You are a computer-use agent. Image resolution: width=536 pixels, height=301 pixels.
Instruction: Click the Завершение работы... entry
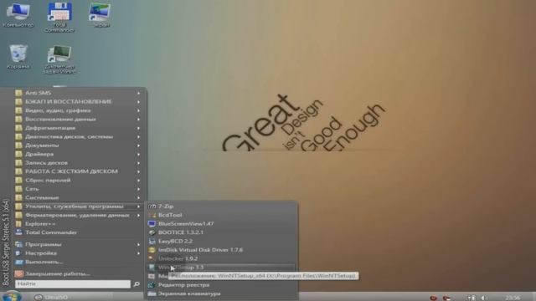(78, 273)
